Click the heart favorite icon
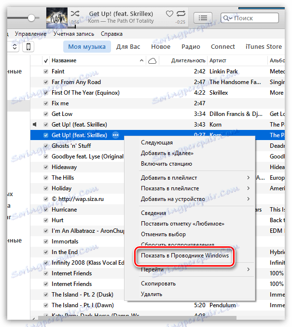 [x=169, y=14]
